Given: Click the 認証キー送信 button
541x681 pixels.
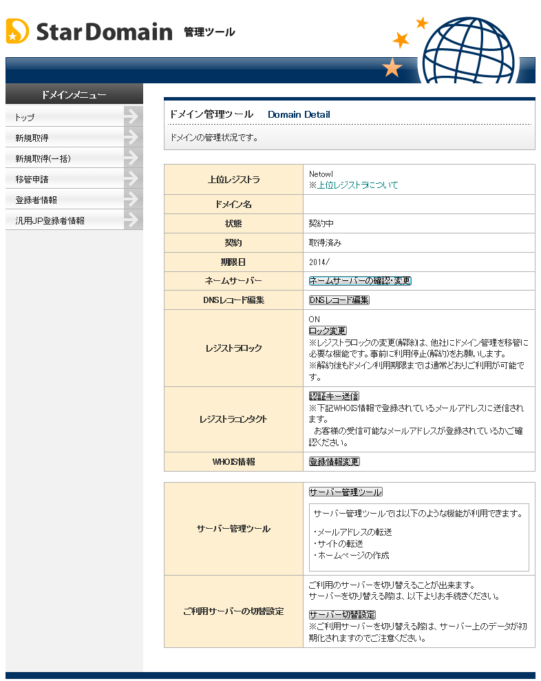Looking at the screenshot, I should pyautogui.click(x=334, y=396).
